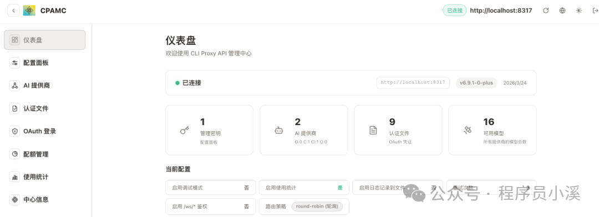599x217 pixels.
Task: Click the 配额管理 clock icon
Action: pos(14,154)
